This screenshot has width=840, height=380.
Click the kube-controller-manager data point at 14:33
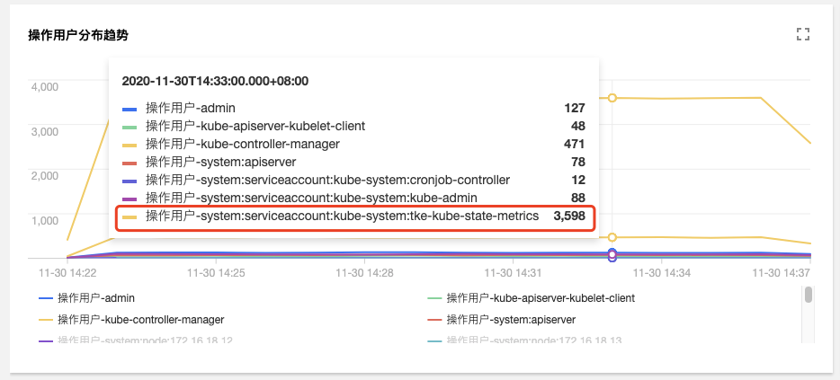(x=612, y=237)
